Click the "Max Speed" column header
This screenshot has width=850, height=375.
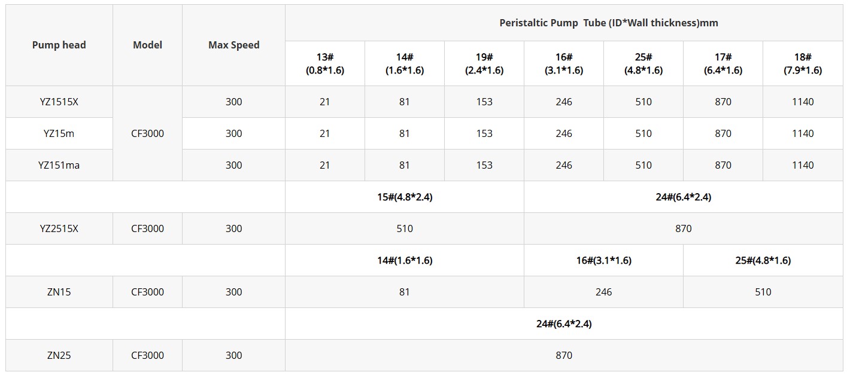click(233, 45)
